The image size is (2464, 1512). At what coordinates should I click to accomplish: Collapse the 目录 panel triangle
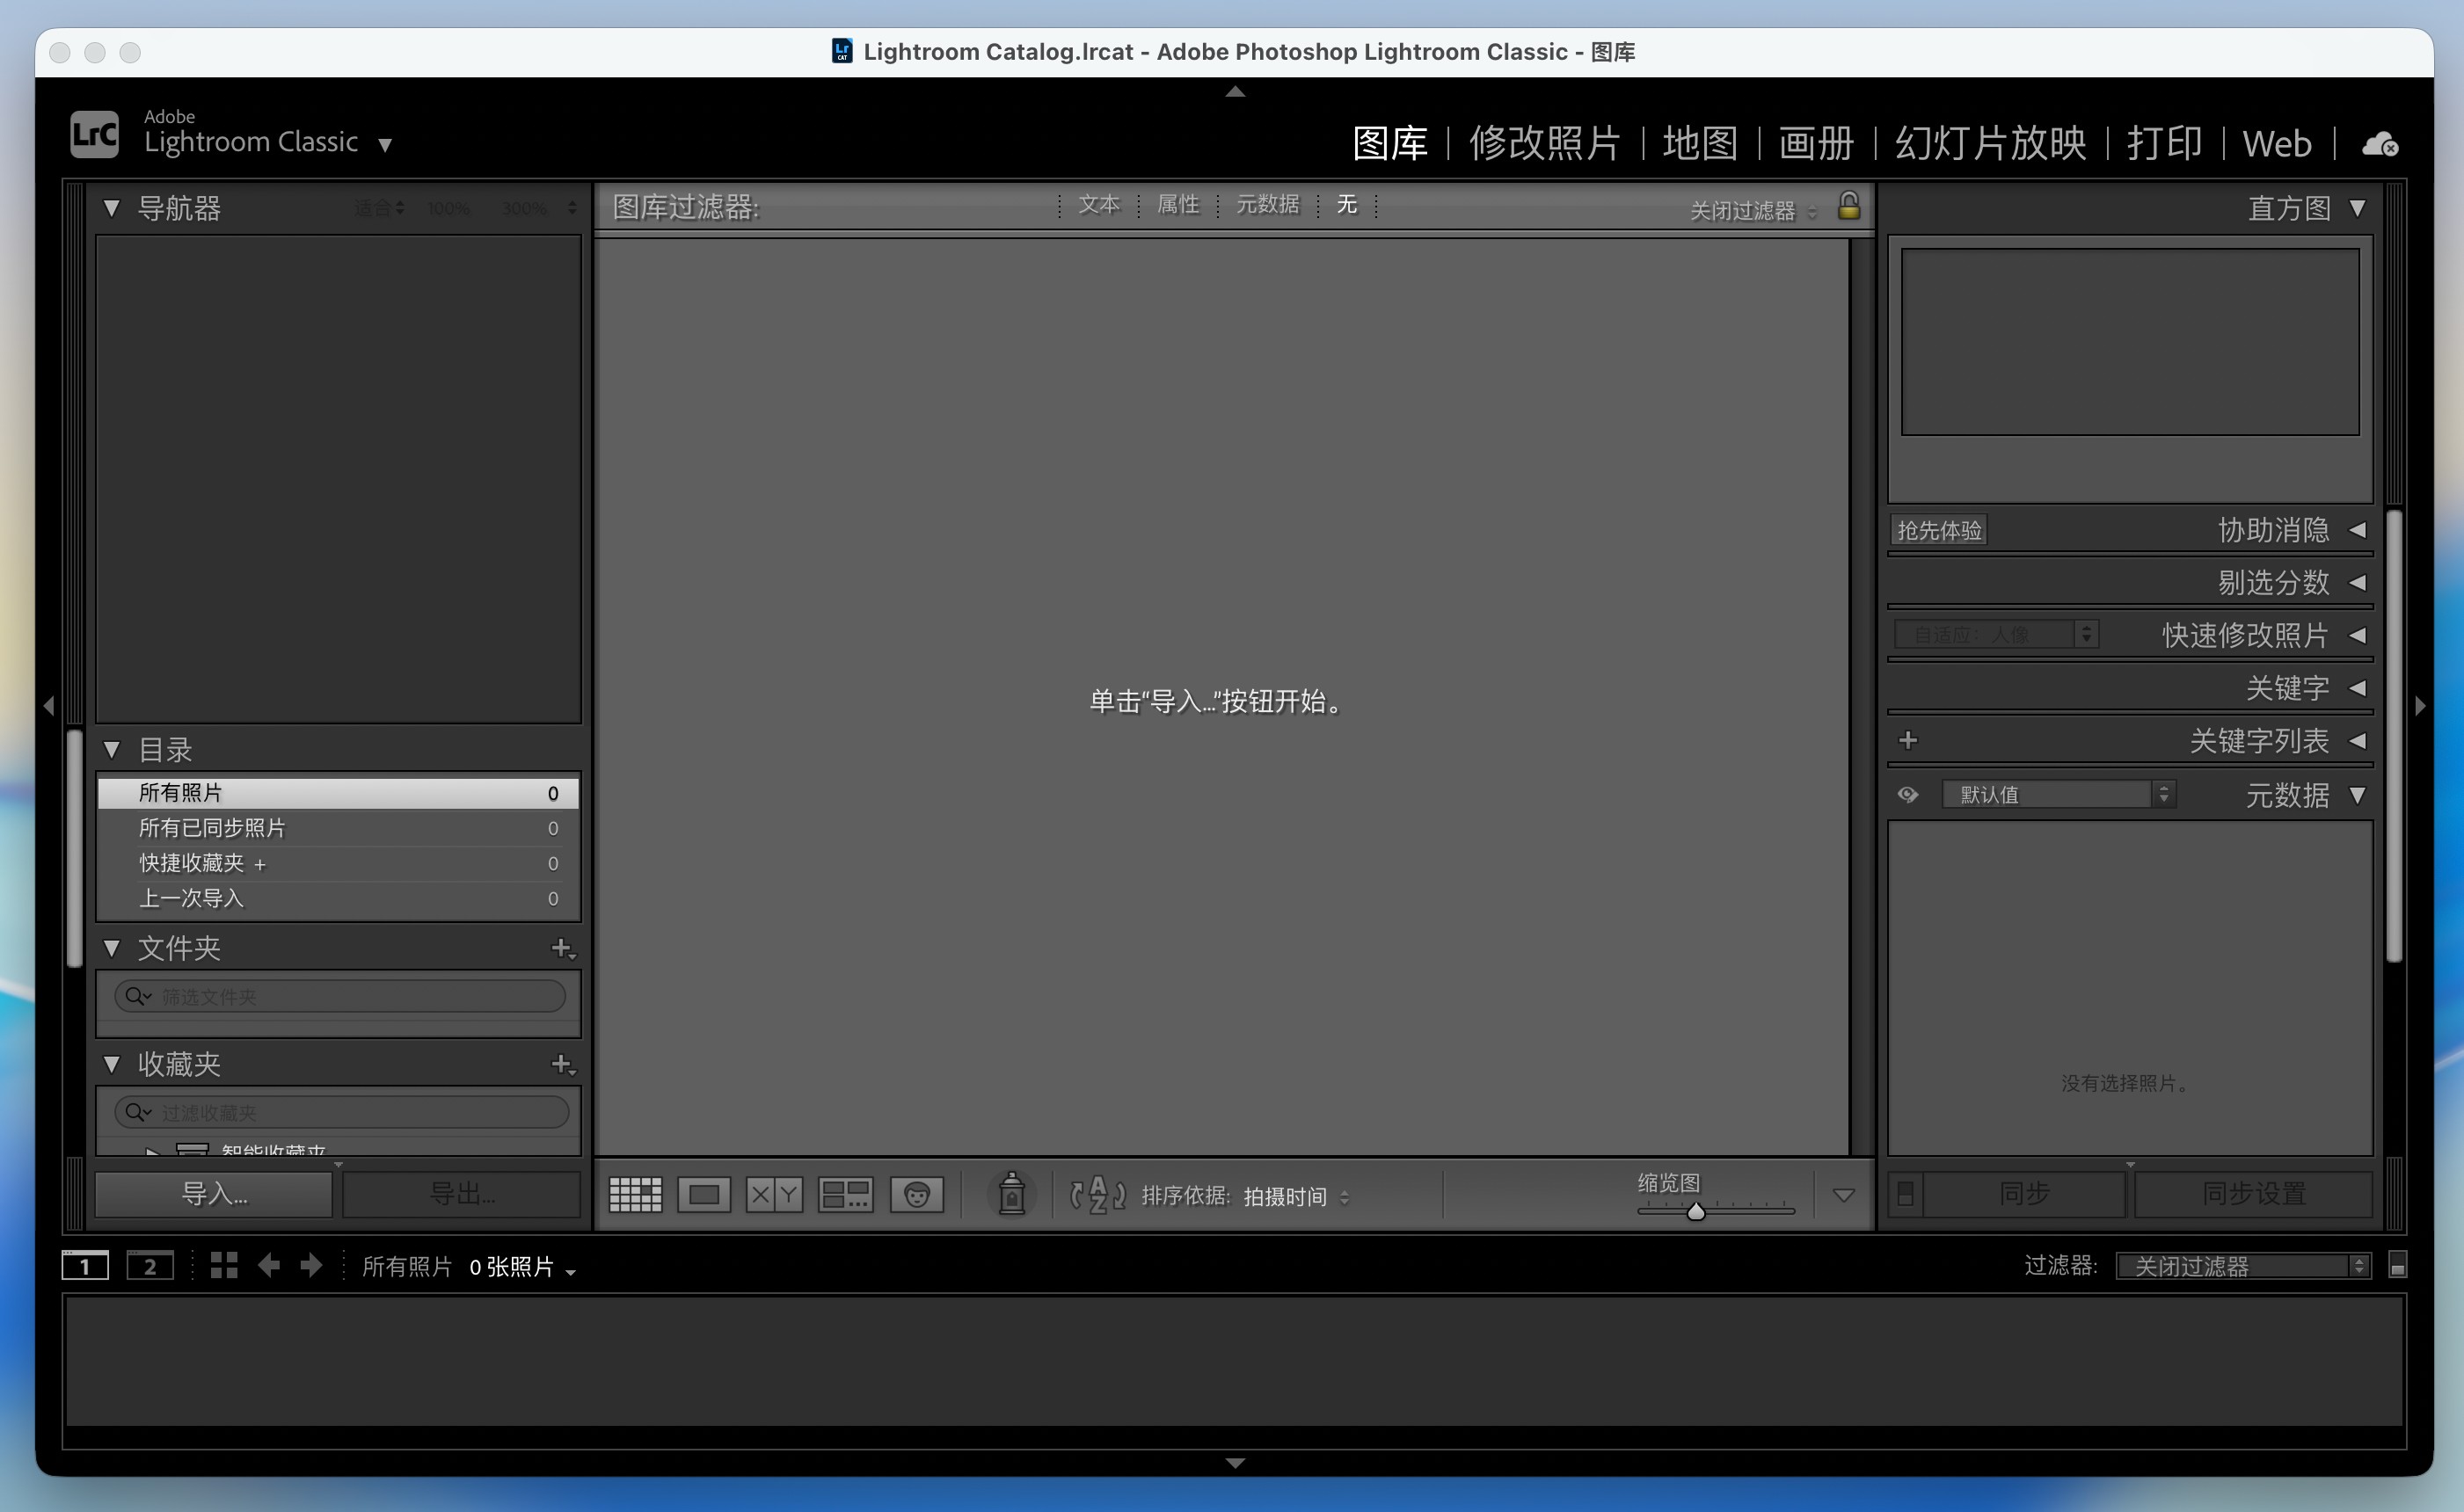(112, 749)
